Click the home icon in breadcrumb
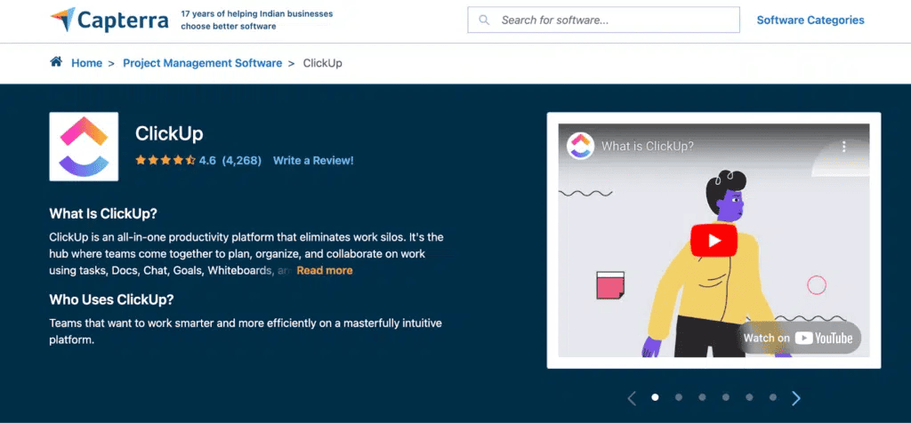The height and width of the screenshot is (423, 911). click(x=56, y=62)
